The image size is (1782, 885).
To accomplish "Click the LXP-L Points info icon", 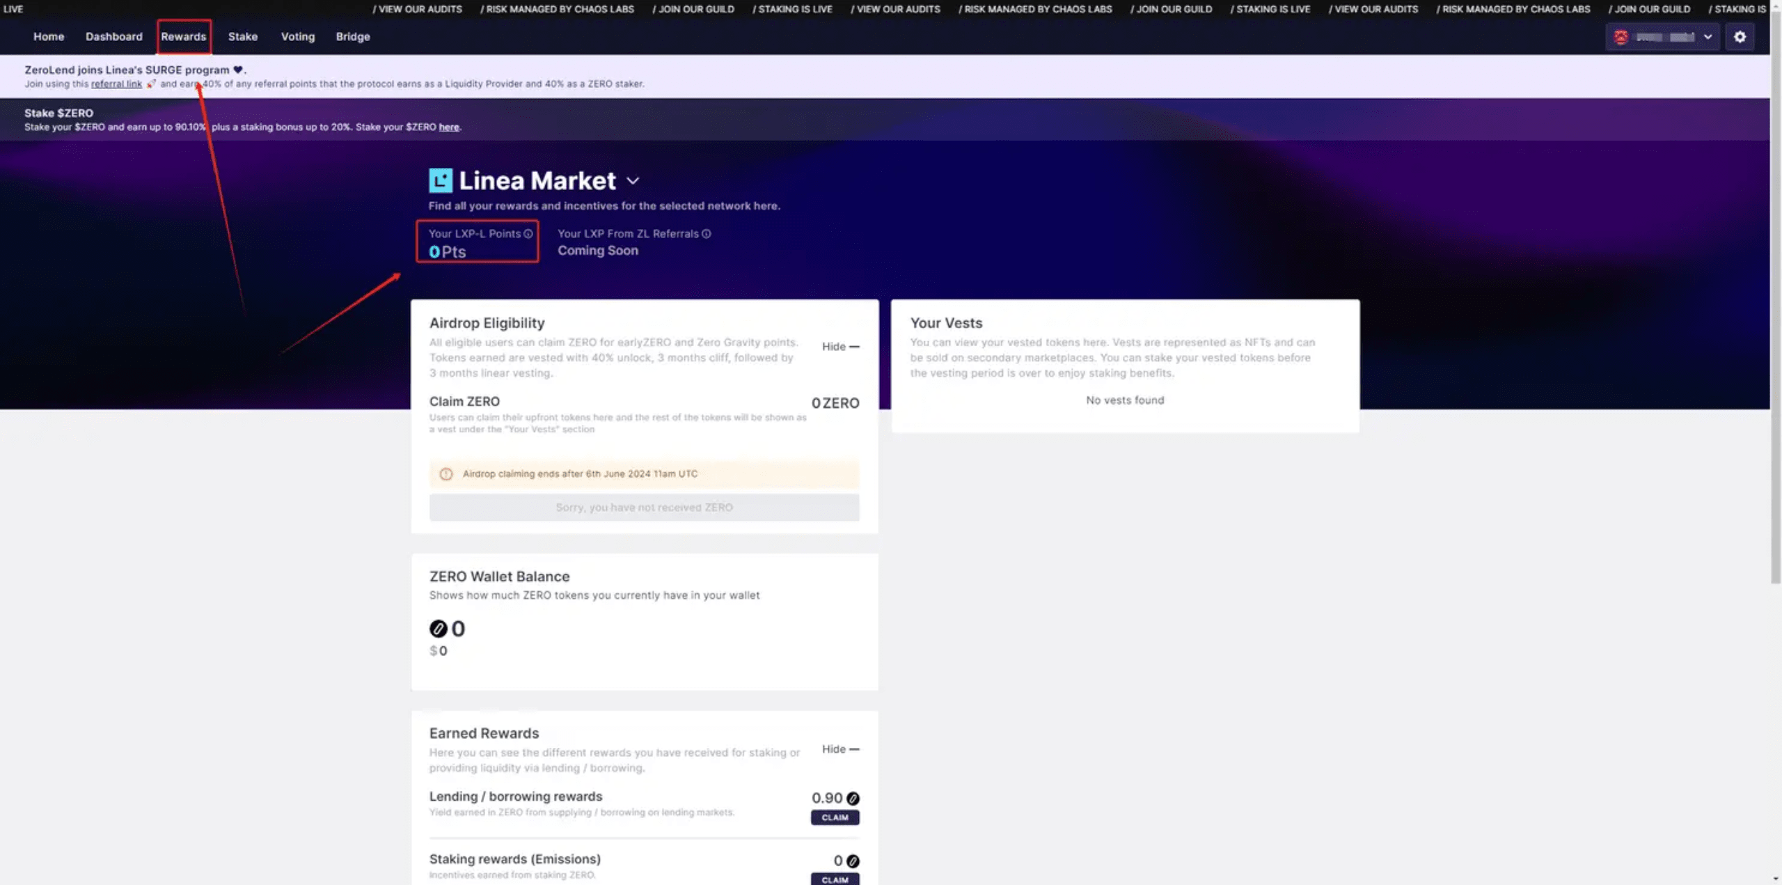I will pyautogui.click(x=528, y=234).
